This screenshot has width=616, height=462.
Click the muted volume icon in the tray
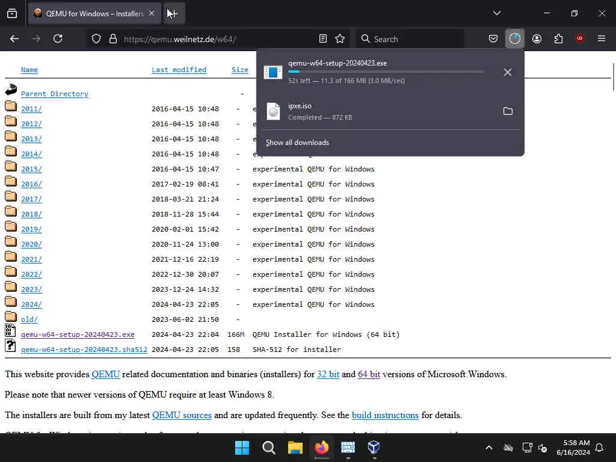click(x=543, y=448)
